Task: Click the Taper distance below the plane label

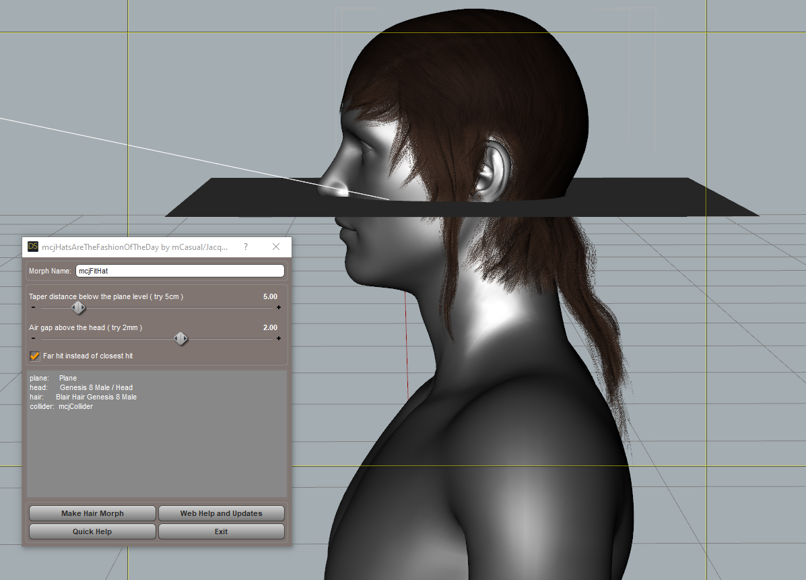Action: (x=106, y=296)
